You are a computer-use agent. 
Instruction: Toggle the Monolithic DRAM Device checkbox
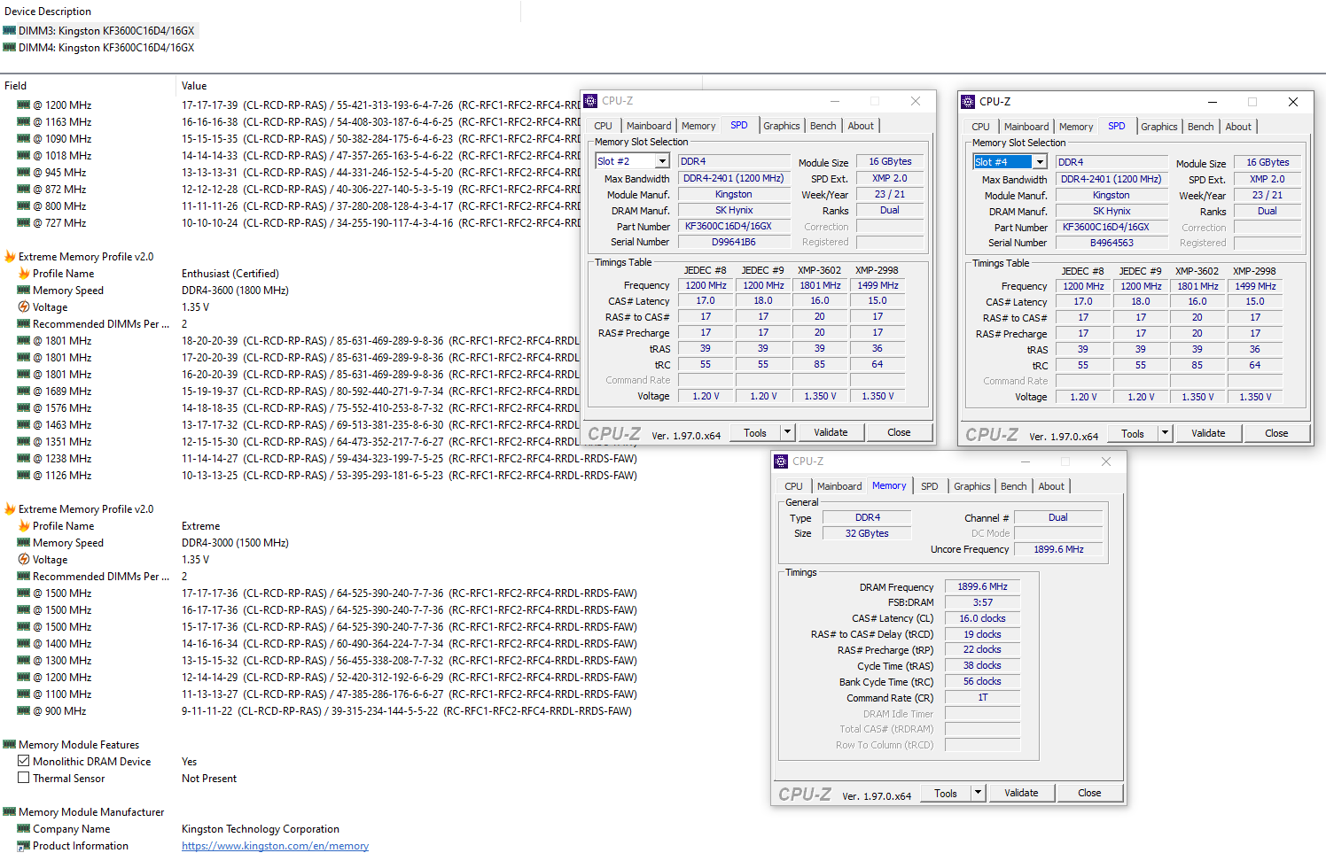pyautogui.click(x=24, y=762)
